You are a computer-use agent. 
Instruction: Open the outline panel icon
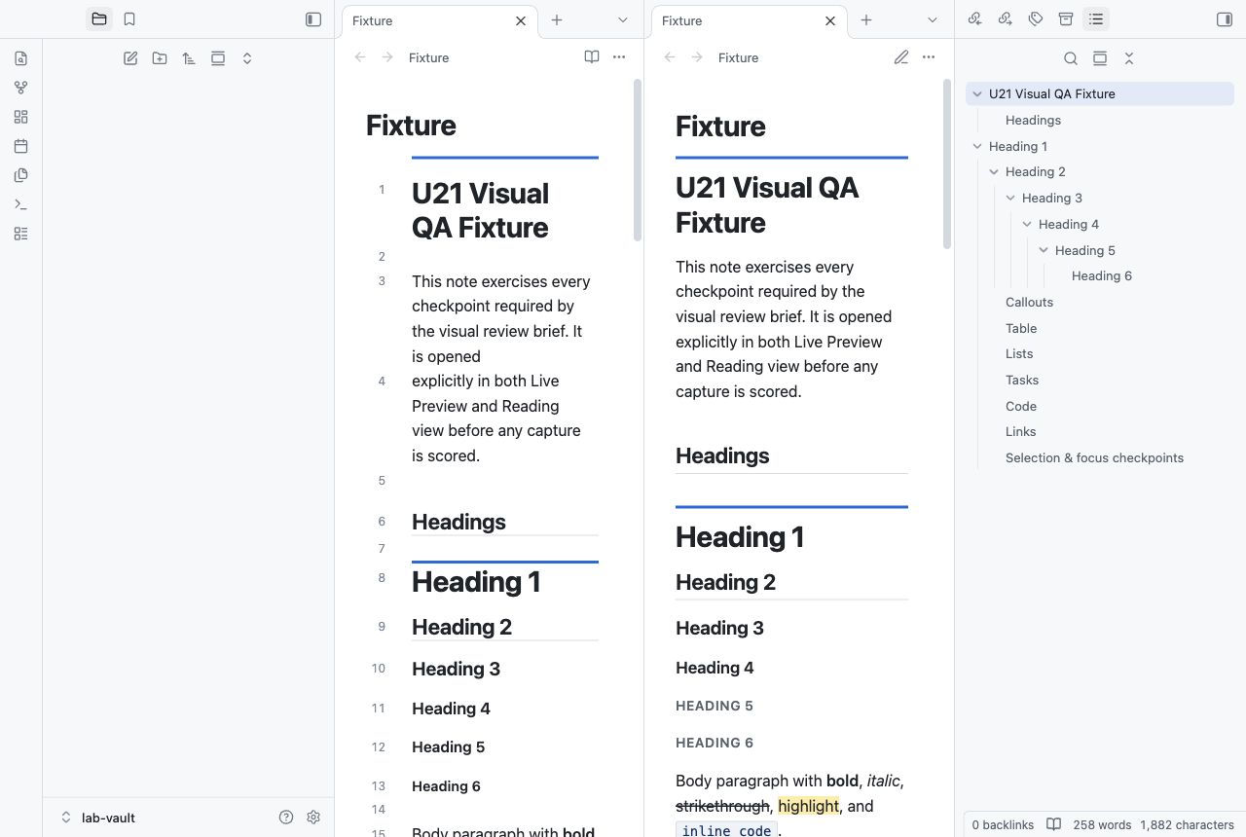1096,19
